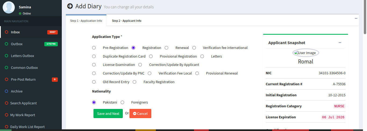Image resolution: width=367 pixels, height=131 pixels.
Task: Click the Online status indicator
Action: tap(25, 13)
